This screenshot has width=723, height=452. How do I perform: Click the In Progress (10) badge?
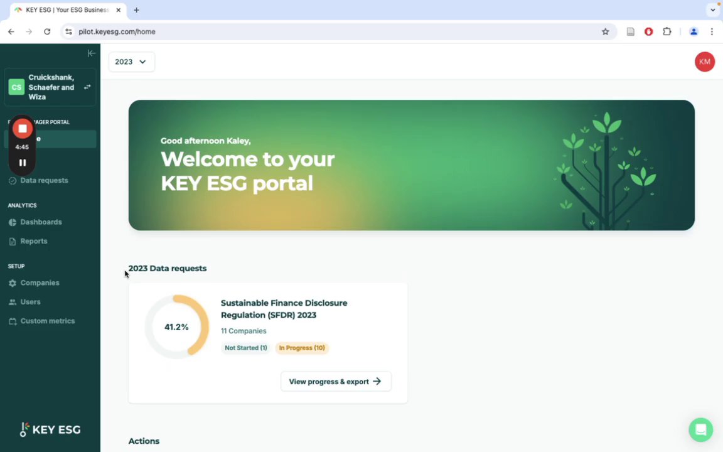click(x=301, y=348)
